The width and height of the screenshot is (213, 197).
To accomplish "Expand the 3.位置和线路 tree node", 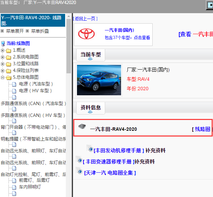I will [x=2, y=64].
